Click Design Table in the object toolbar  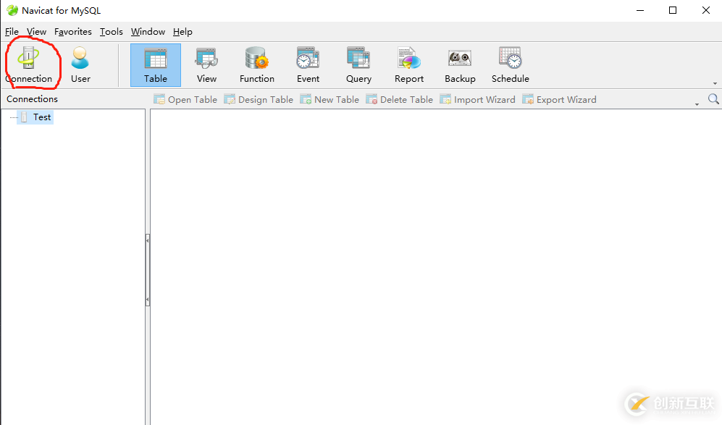pos(259,99)
